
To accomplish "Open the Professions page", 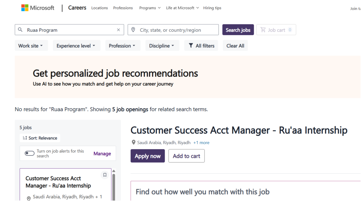I will 123,8.
